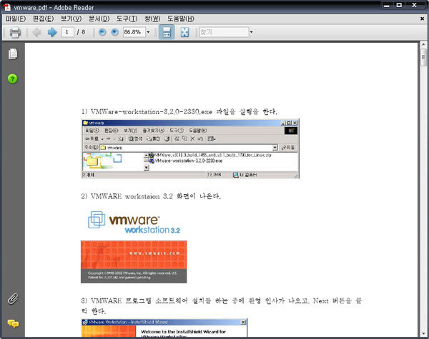The width and height of the screenshot is (429, 339).
Task: Maximize the Adobe Reader window
Action: click(x=399, y=5)
